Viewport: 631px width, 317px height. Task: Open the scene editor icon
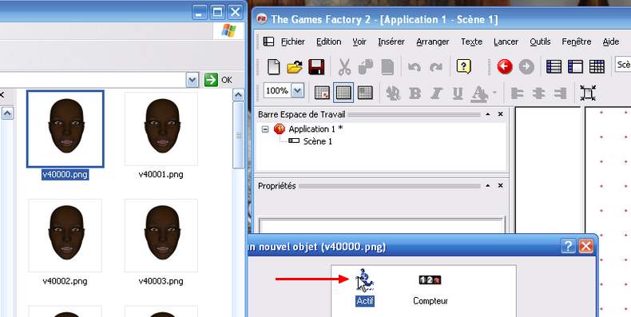pos(575,66)
